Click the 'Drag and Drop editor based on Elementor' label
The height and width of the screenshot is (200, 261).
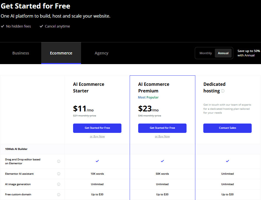pyautogui.click(x=23, y=161)
